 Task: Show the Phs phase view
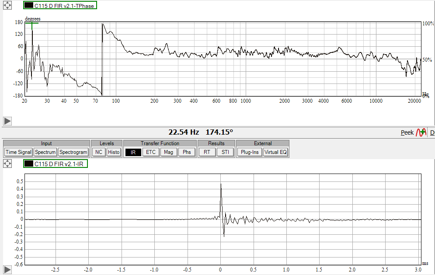point(187,152)
